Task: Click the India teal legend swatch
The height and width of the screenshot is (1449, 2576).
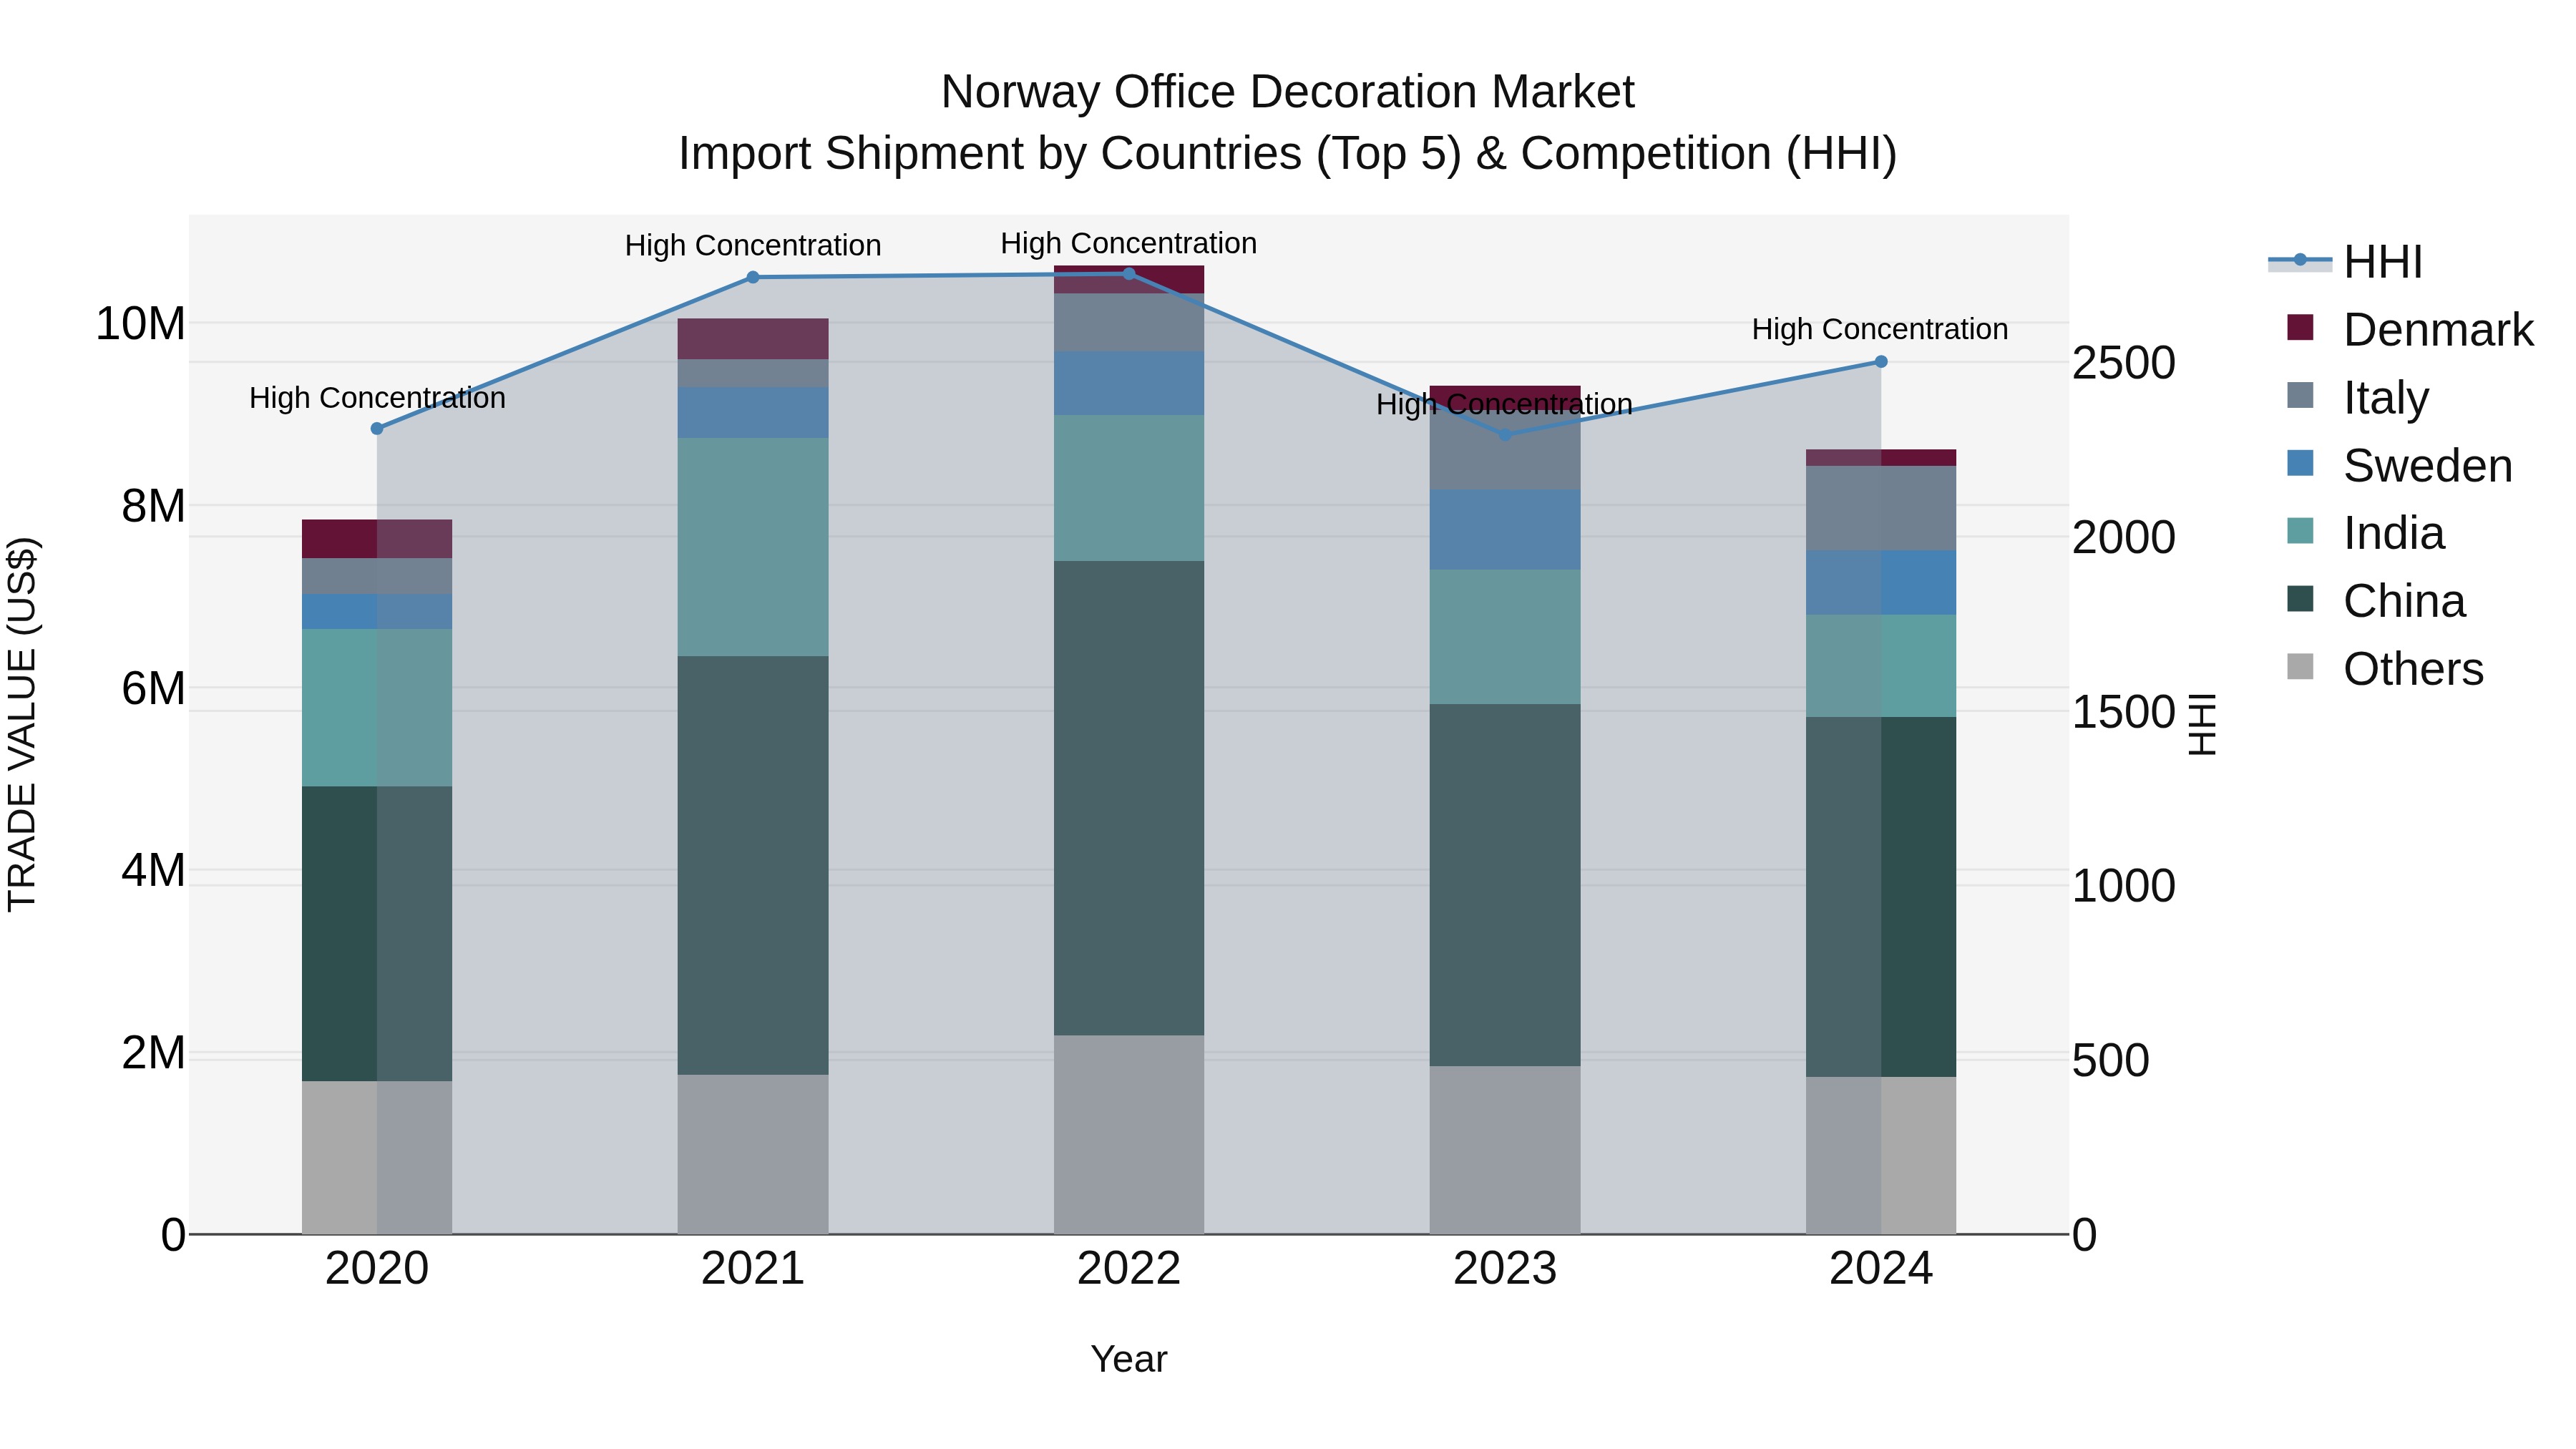Action: point(2300,530)
